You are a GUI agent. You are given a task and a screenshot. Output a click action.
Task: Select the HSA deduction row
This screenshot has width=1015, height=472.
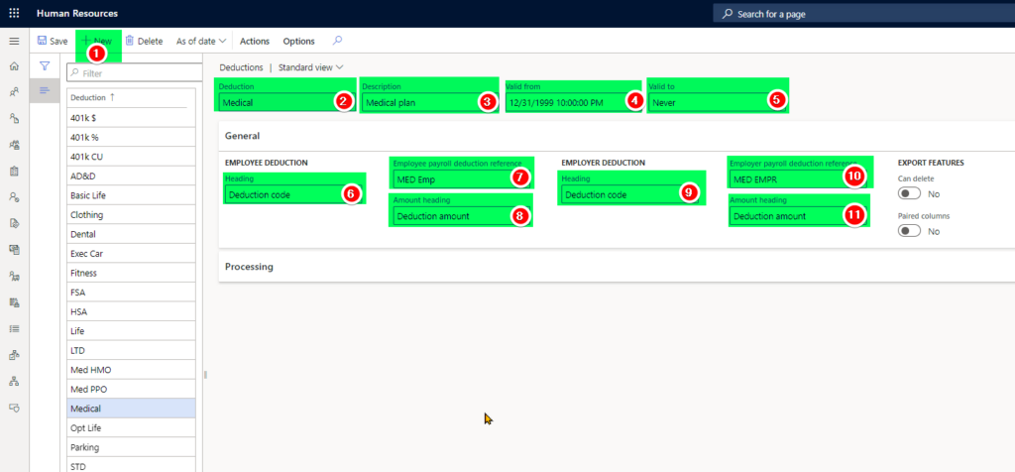pyautogui.click(x=132, y=312)
